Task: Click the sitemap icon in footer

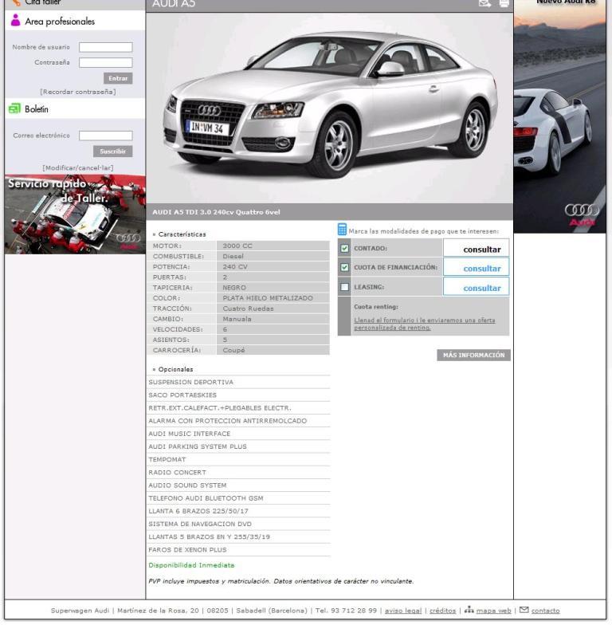Action: [469, 610]
